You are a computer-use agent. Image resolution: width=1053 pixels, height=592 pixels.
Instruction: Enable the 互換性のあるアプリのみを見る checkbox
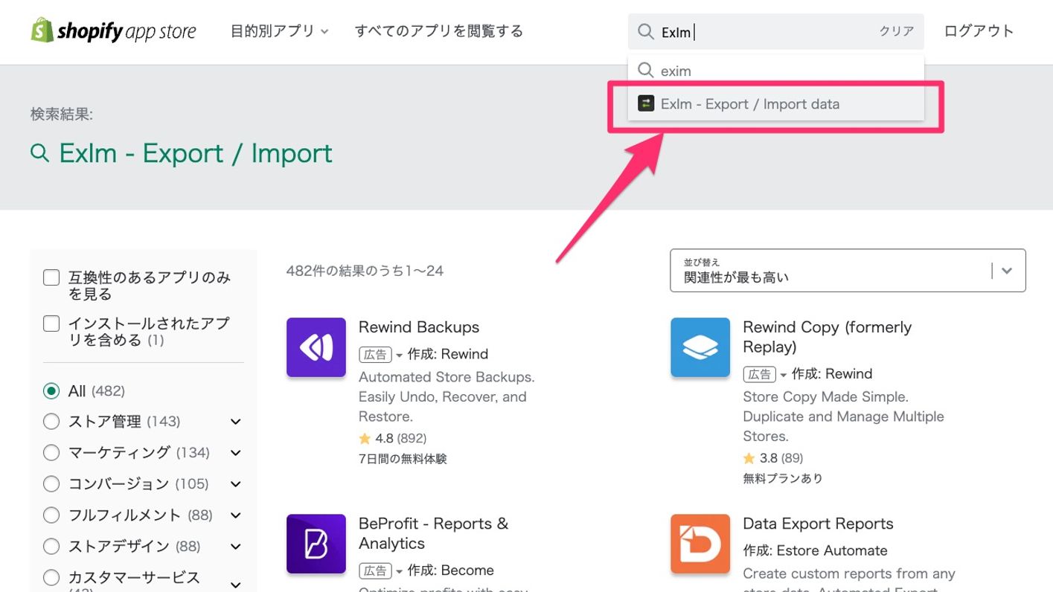(x=51, y=278)
